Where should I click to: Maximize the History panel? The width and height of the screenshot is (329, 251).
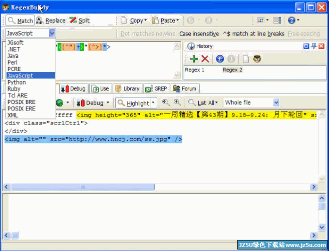306,46
